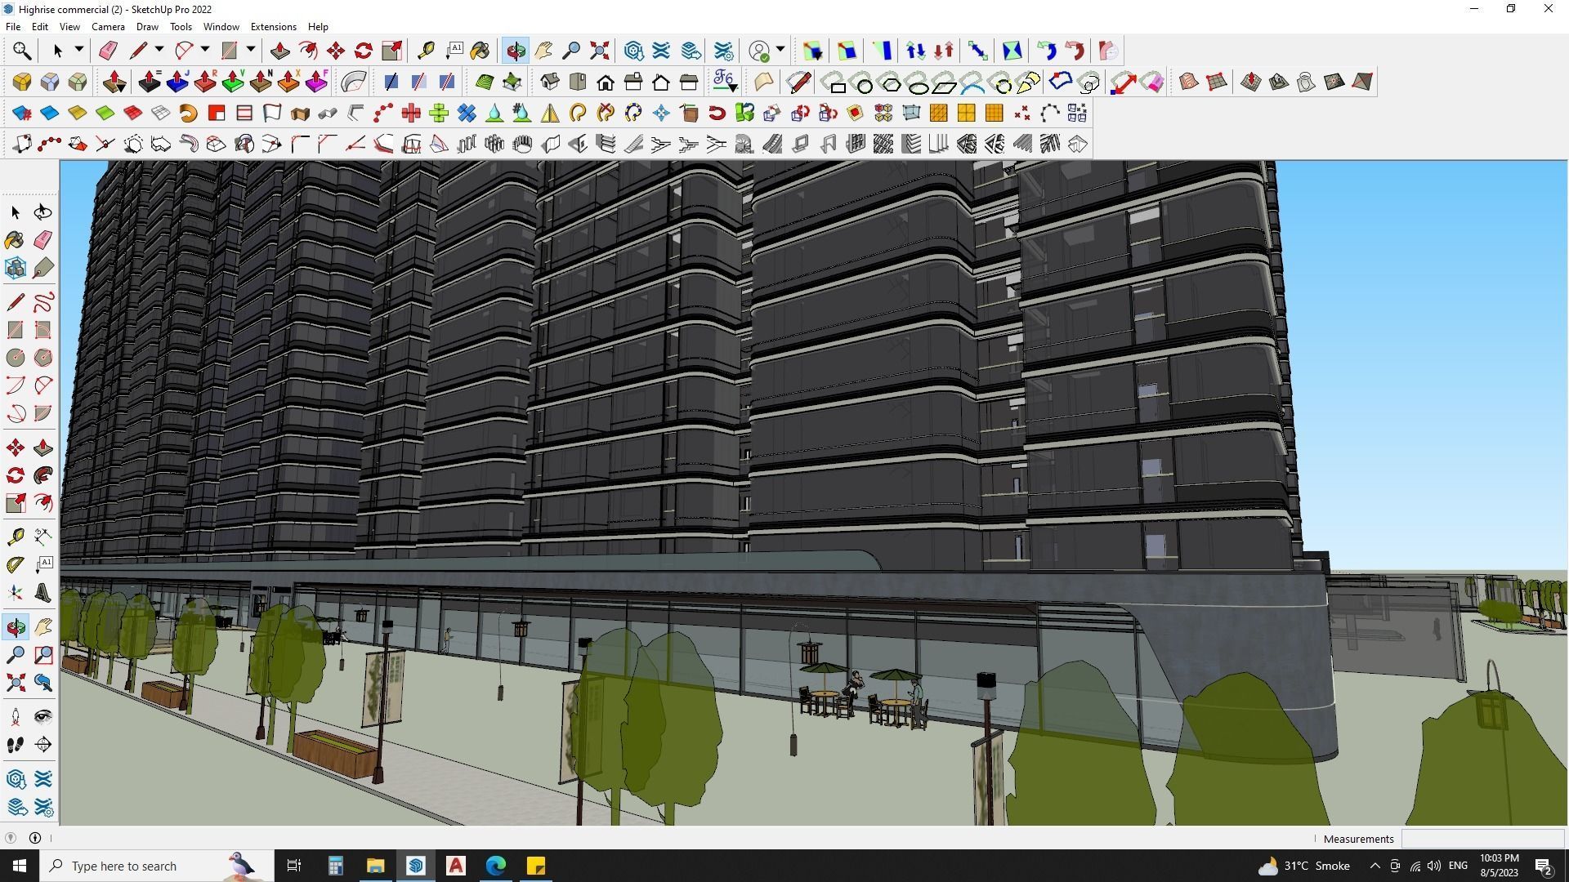Choose 3D Text tool in left toolbar
This screenshot has width=1569, height=882.
[x=43, y=593]
